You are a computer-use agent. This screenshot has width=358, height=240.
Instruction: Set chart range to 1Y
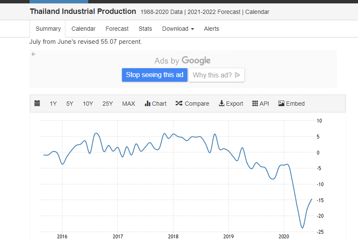point(53,104)
